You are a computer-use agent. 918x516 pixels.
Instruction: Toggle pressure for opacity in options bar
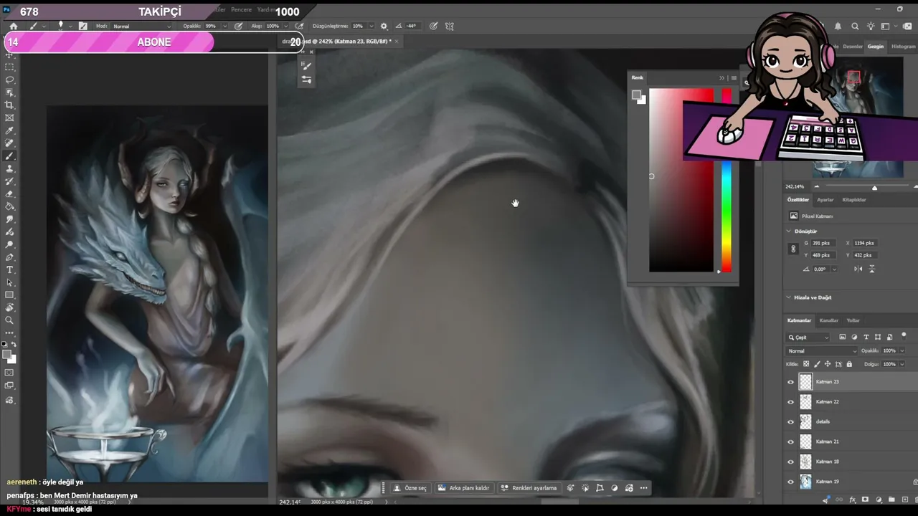click(x=237, y=26)
